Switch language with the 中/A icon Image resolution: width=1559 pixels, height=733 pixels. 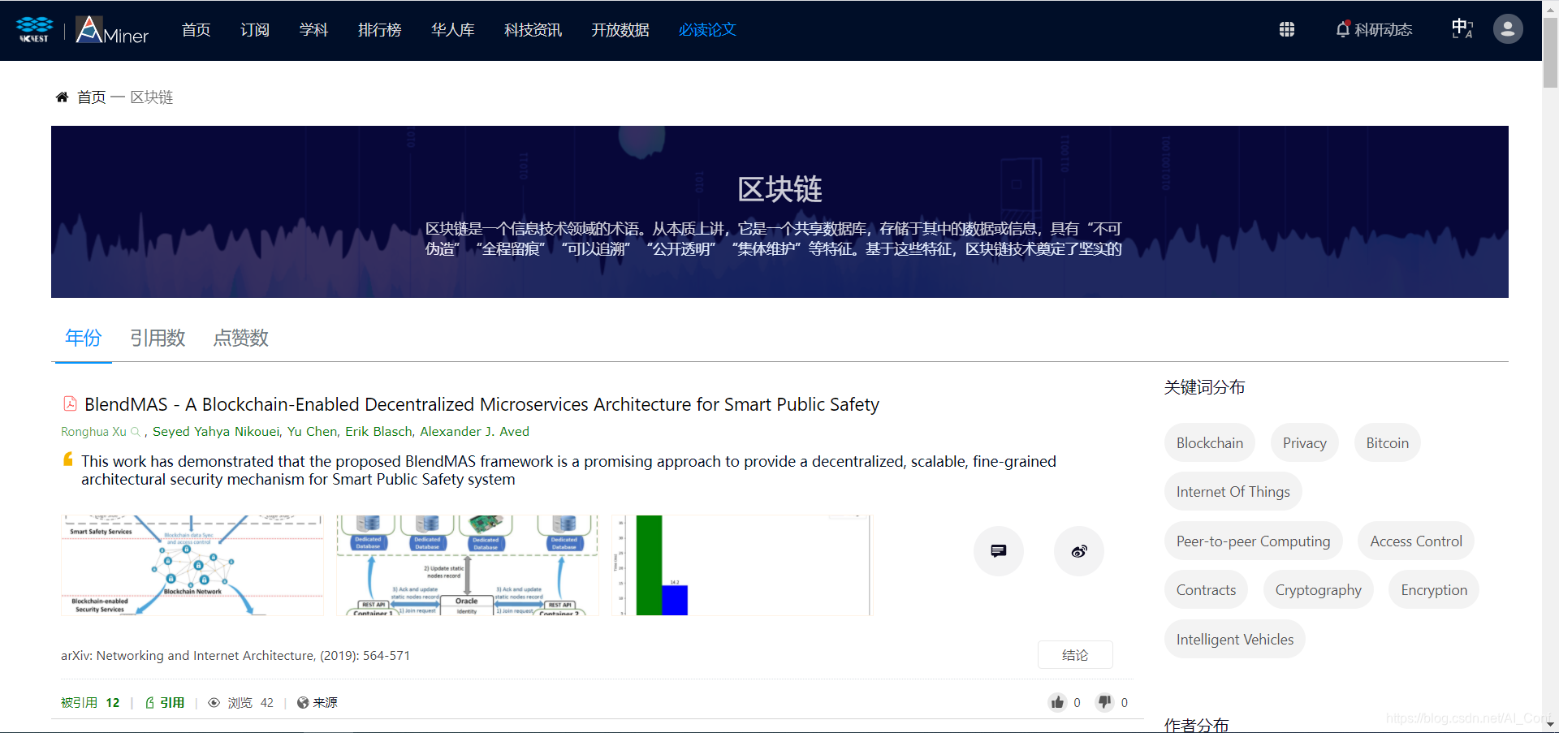tap(1462, 29)
